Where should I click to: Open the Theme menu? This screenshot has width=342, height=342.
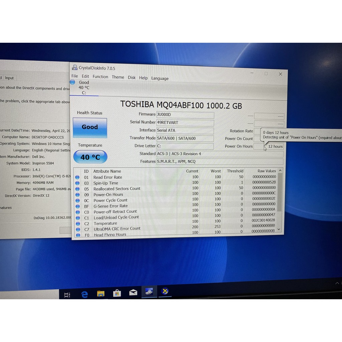coord(118,77)
